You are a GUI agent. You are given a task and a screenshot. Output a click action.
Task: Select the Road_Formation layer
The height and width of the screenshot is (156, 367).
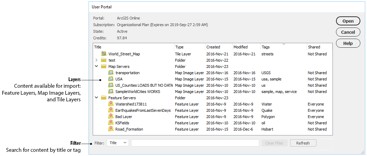[129, 129]
